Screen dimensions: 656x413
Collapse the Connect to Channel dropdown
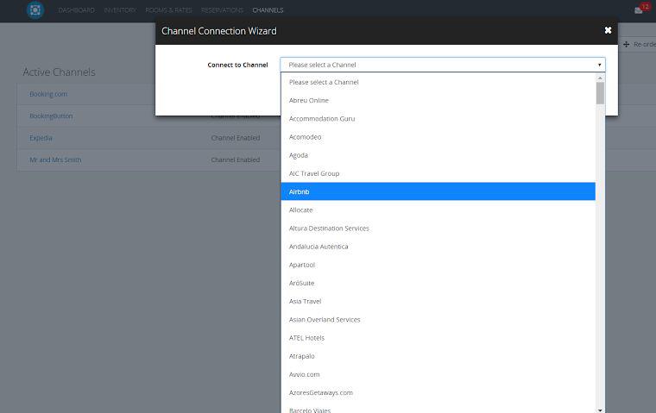tap(443, 65)
